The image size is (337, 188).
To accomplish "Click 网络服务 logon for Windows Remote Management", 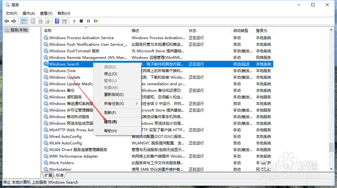I will [264, 57].
